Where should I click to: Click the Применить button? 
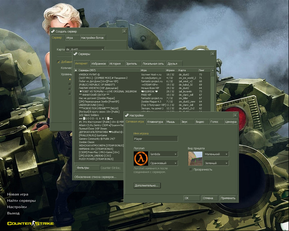pyautogui.click(x=228, y=198)
